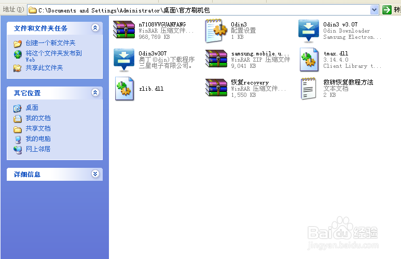Click the desktop icon beside 桌面

(x=17, y=108)
